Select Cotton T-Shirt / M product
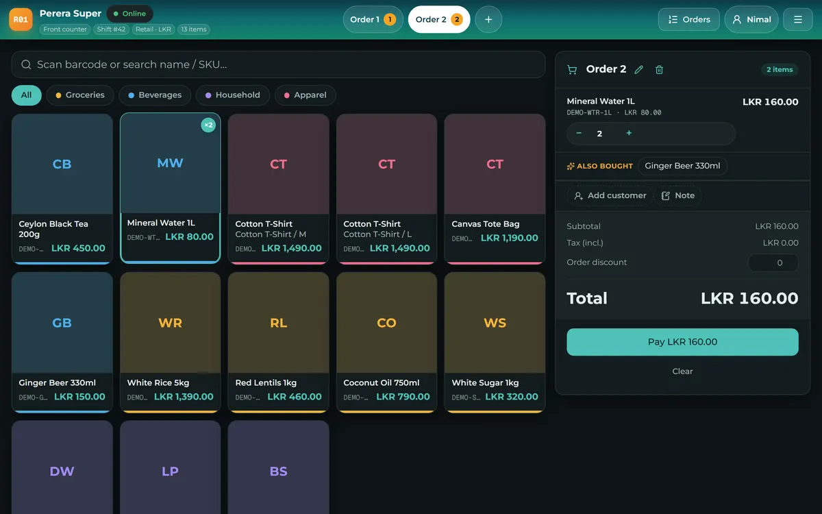This screenshot has height=514, width=822. point(279,188)
